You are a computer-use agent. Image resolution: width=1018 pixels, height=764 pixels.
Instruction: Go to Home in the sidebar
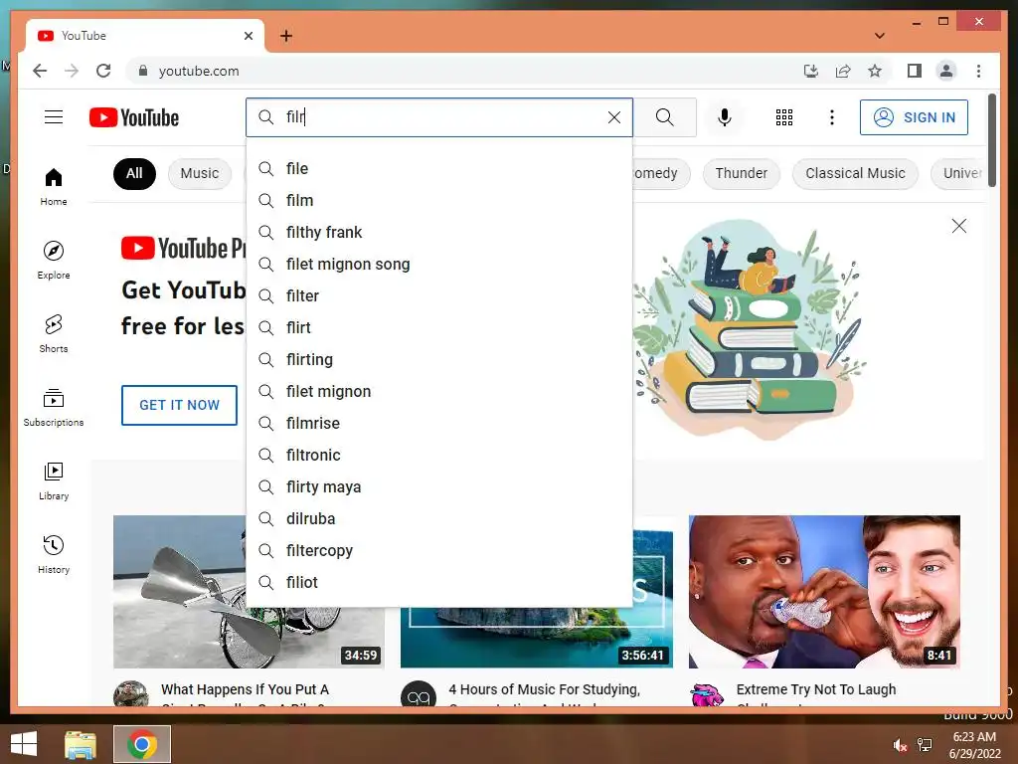(54, 187)
